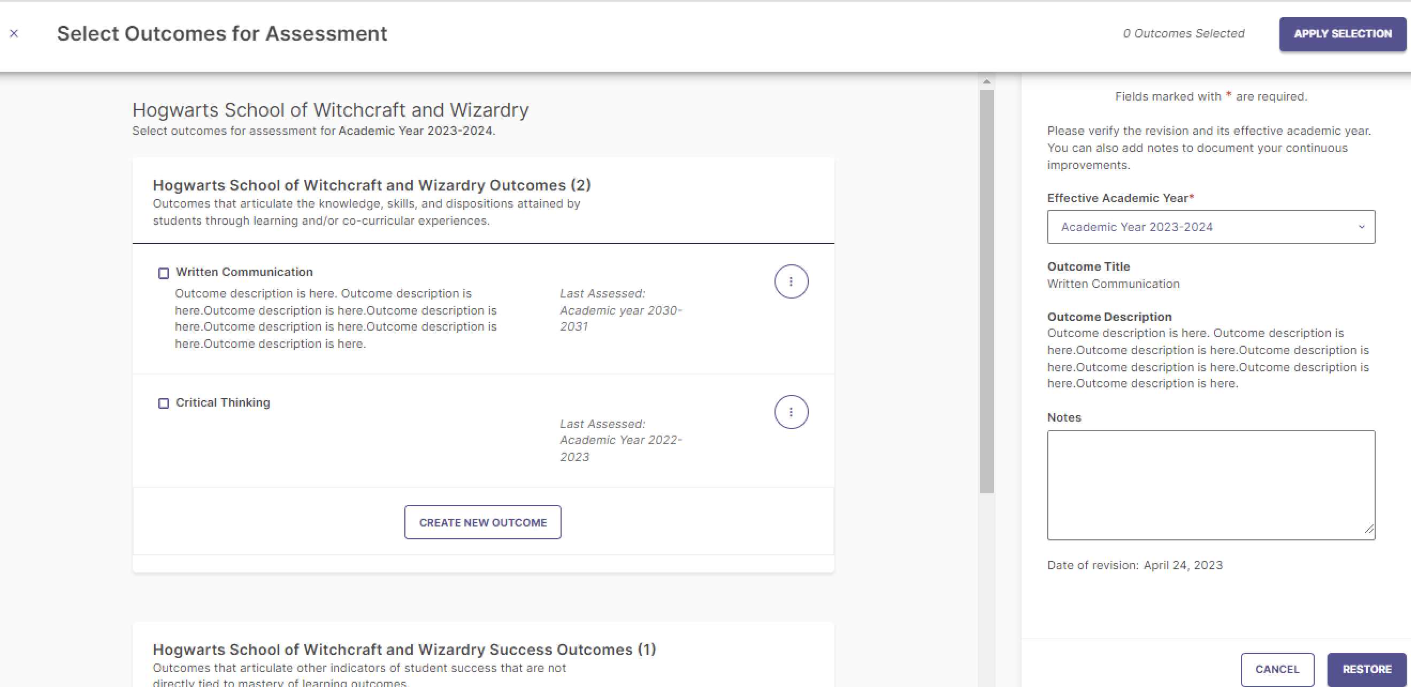The width and height of the screenshot is (1411, 687).
Task: Open options menu for Critical Thinking
Action: [791, 412]
